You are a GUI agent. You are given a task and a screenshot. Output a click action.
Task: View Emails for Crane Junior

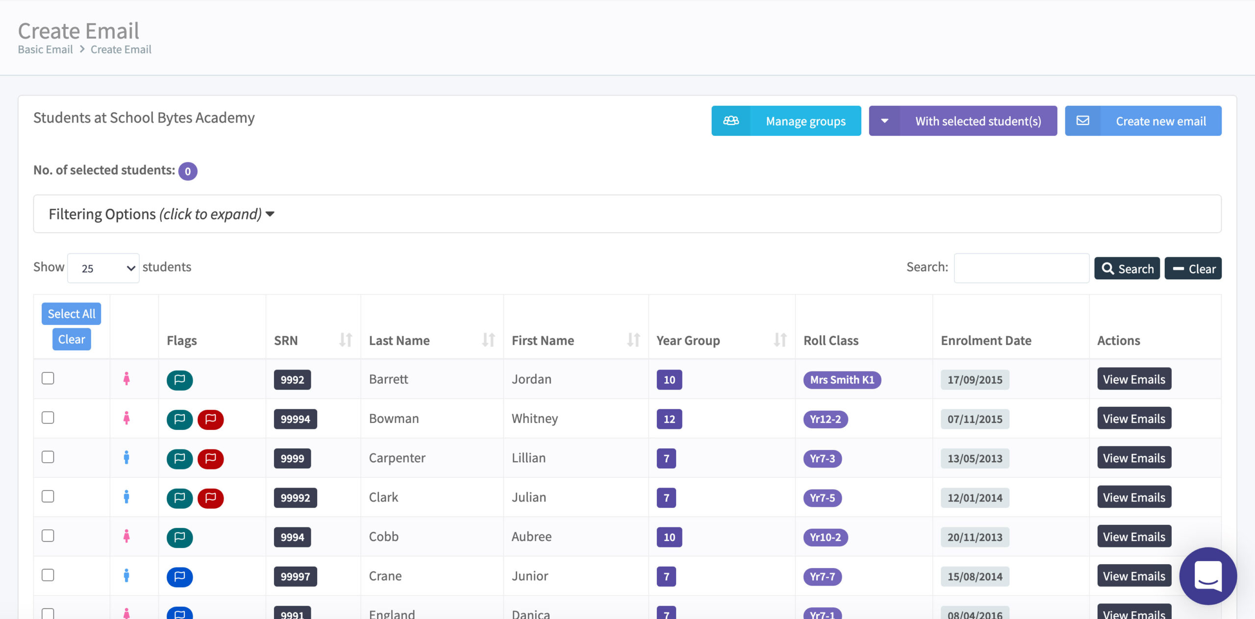point(1134,576)
